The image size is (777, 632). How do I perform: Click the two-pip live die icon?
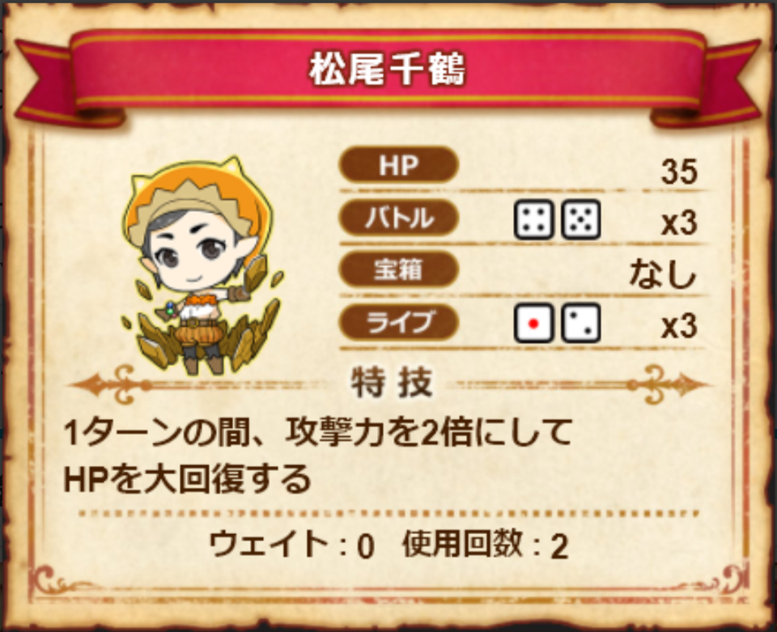click(581, 324)
